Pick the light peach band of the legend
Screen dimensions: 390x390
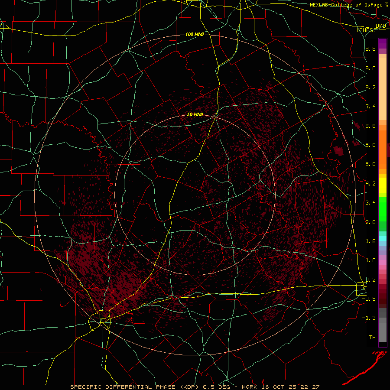pyautogui.click(x=383, y=89)
